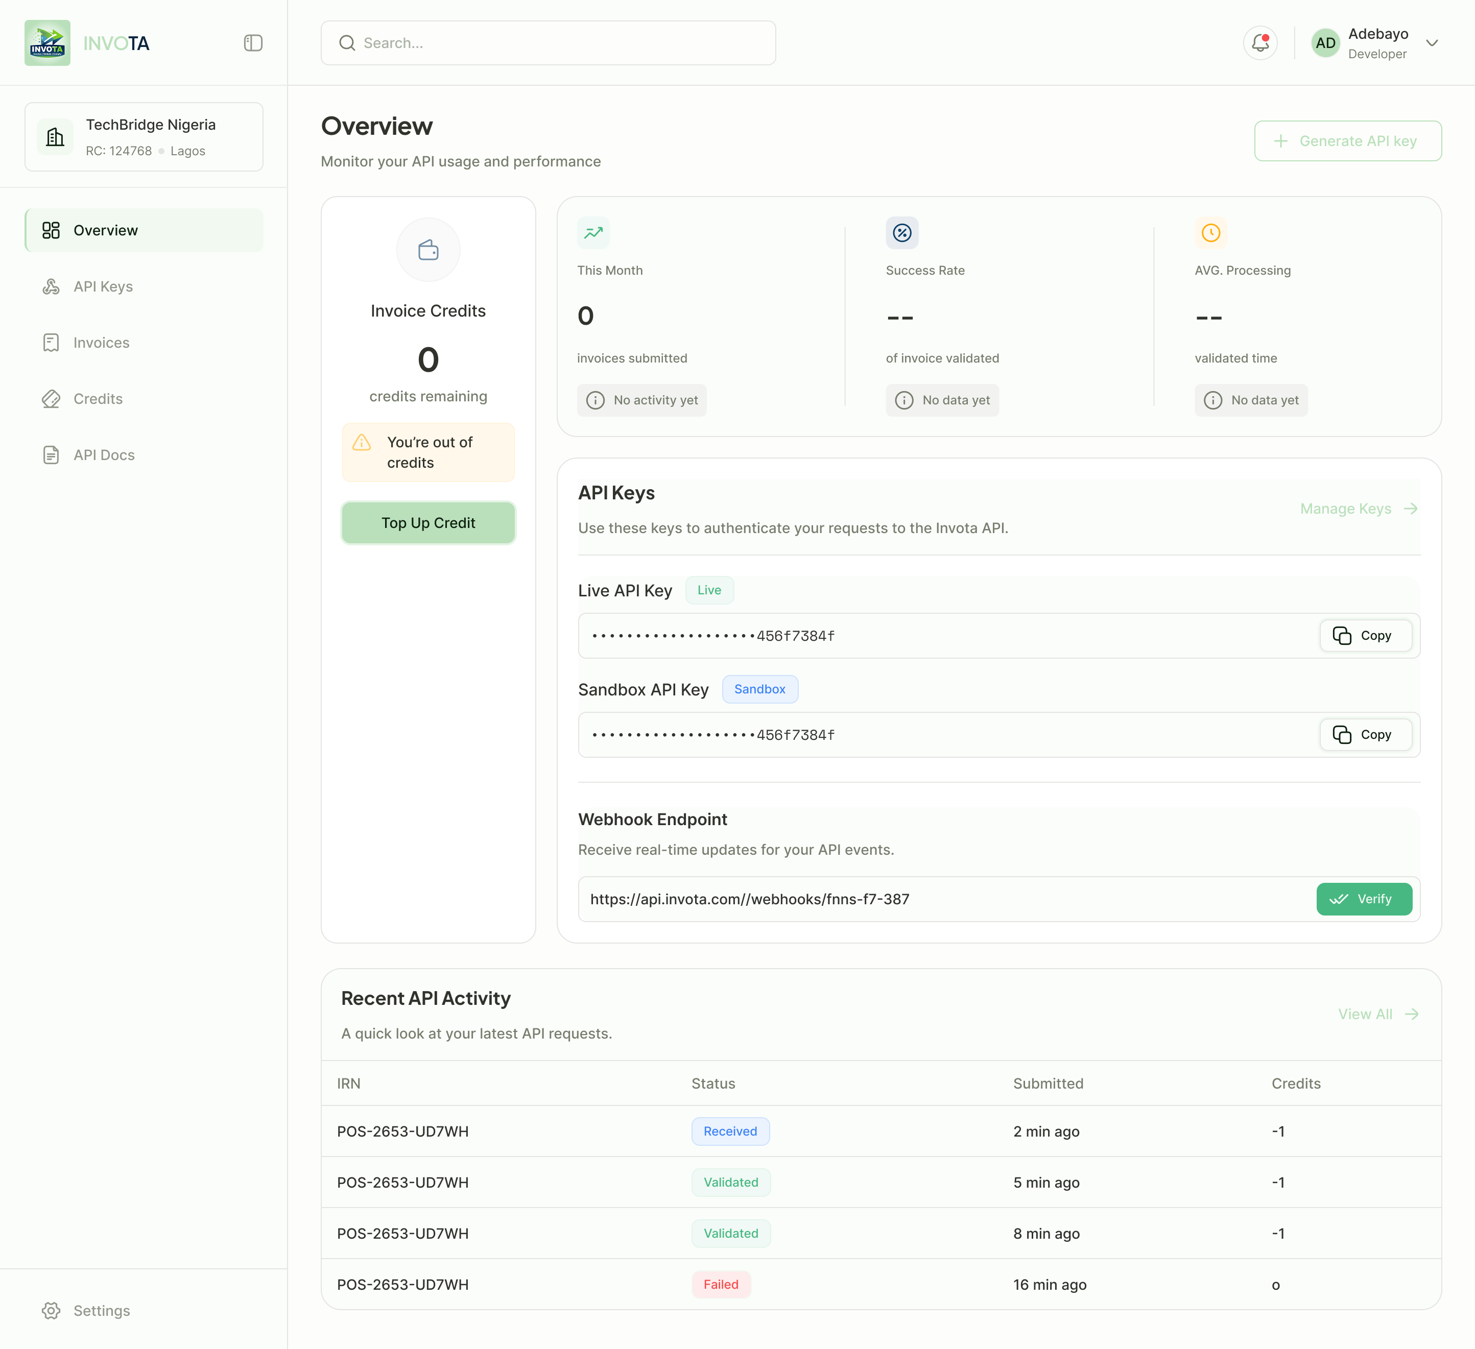Collapse the sidebar with the panel icon

point(253,43)
